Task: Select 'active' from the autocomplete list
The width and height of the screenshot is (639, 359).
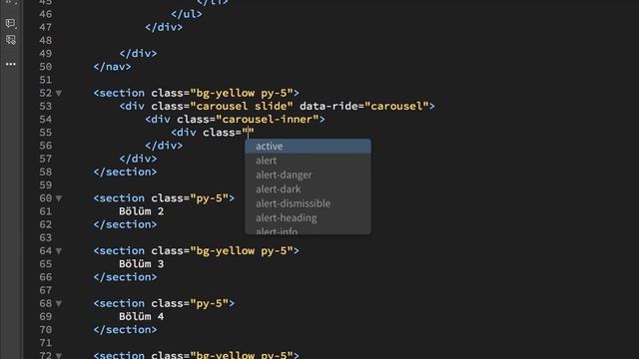Action: tap(309, 147)
